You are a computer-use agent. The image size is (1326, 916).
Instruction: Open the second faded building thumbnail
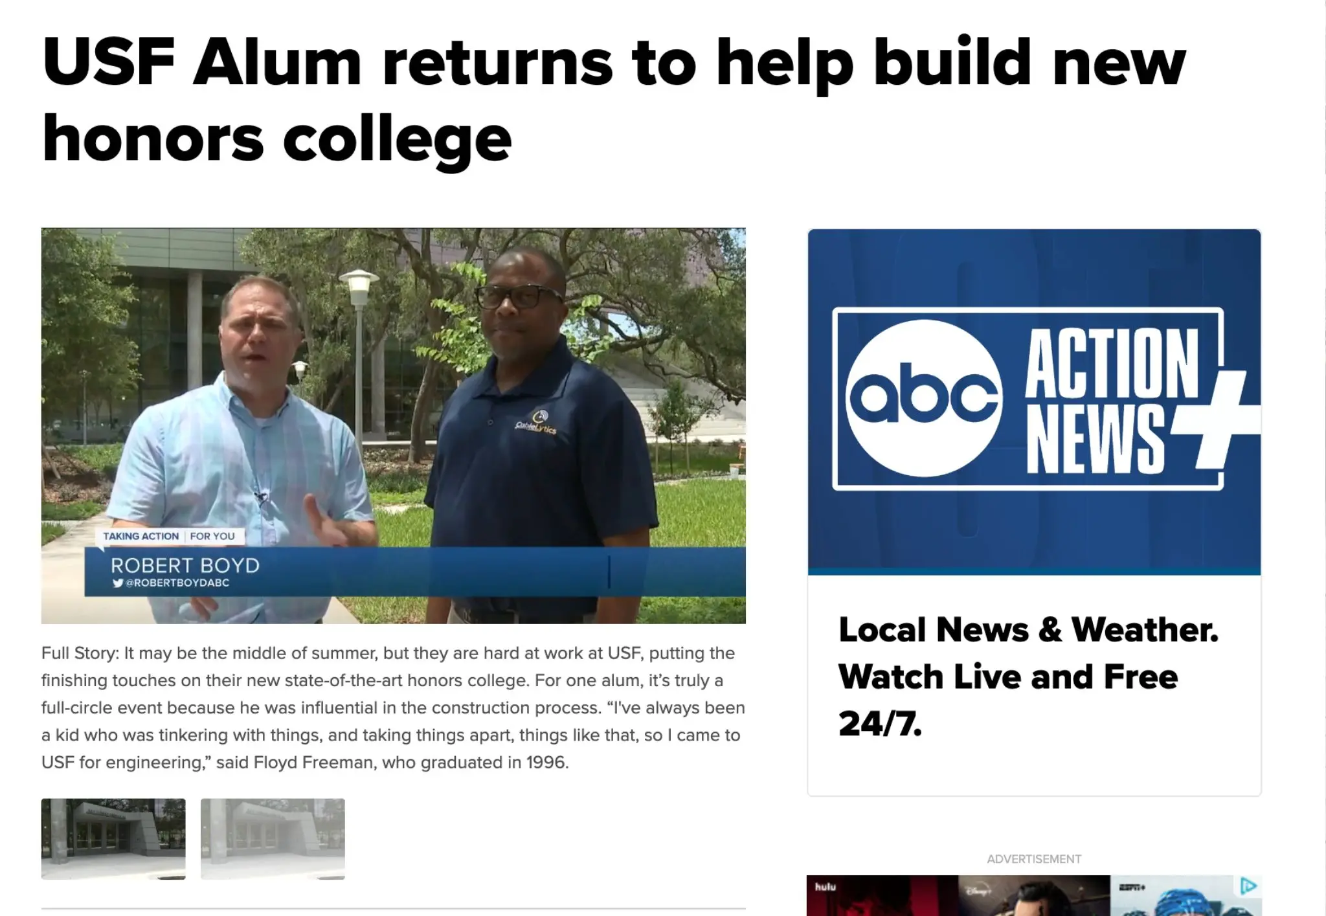(273, 839)
